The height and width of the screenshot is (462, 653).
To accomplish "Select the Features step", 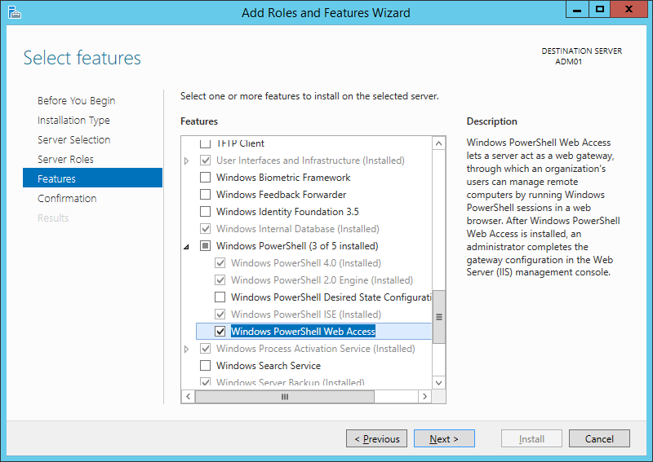I will tap(92, 178).
